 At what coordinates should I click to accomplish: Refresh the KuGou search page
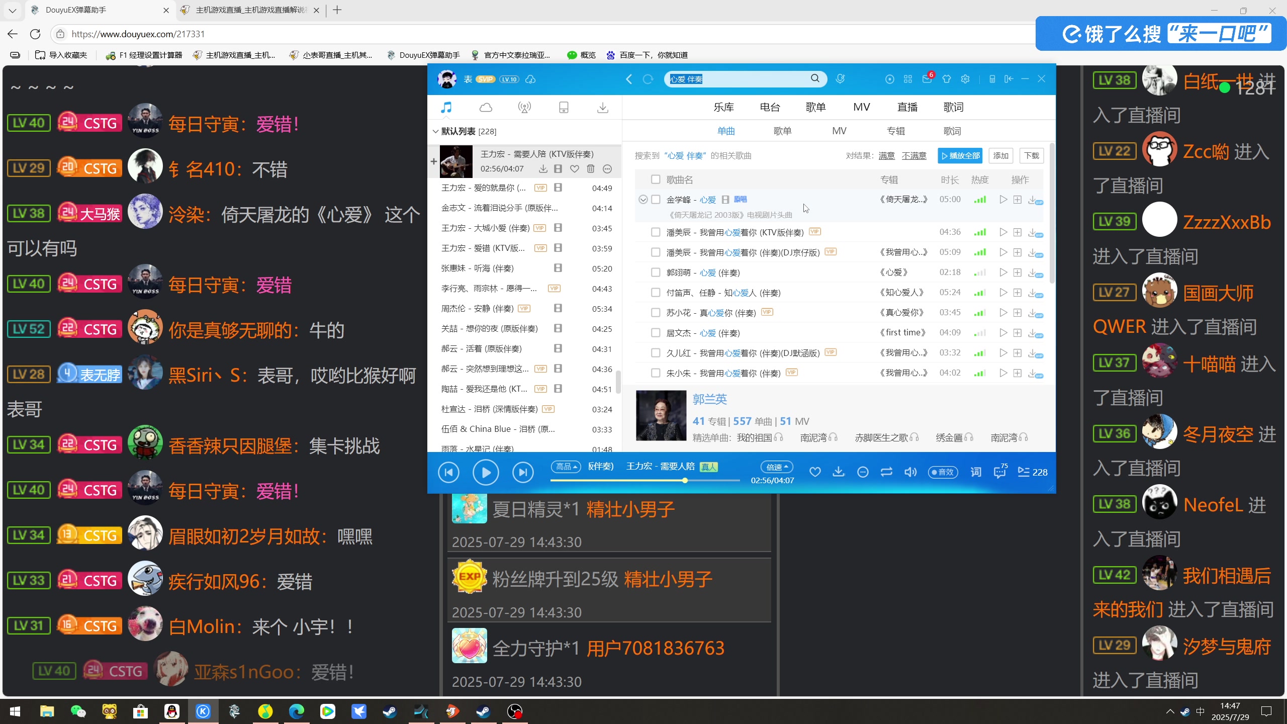[648, 79]
